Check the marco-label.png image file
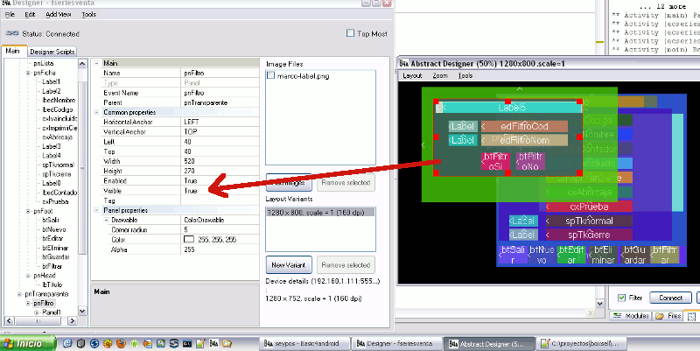 (270, 75)
